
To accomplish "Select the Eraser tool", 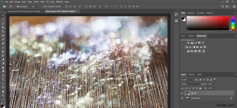I will (x=3, y=59).
